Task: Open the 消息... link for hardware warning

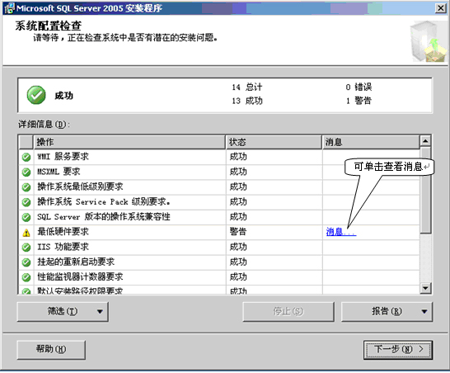Action: (341, 232)
